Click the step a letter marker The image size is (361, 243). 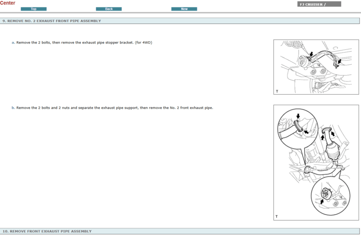pos(13,43)
